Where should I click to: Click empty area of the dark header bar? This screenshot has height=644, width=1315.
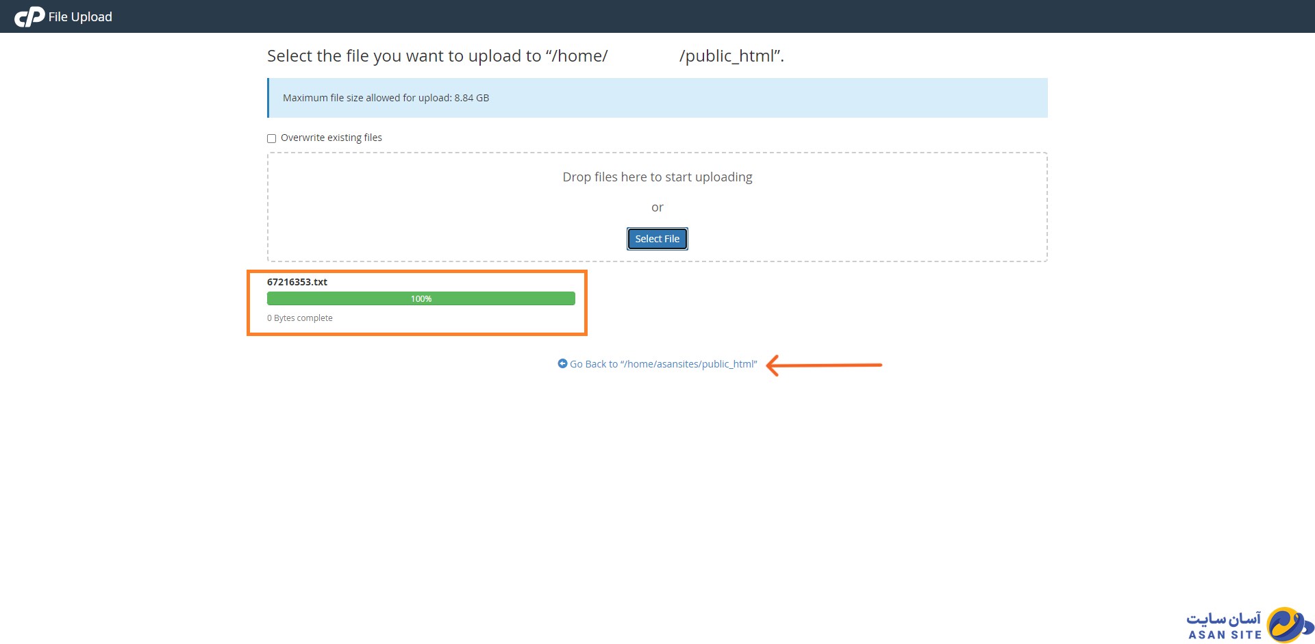[x=685, y=16]
